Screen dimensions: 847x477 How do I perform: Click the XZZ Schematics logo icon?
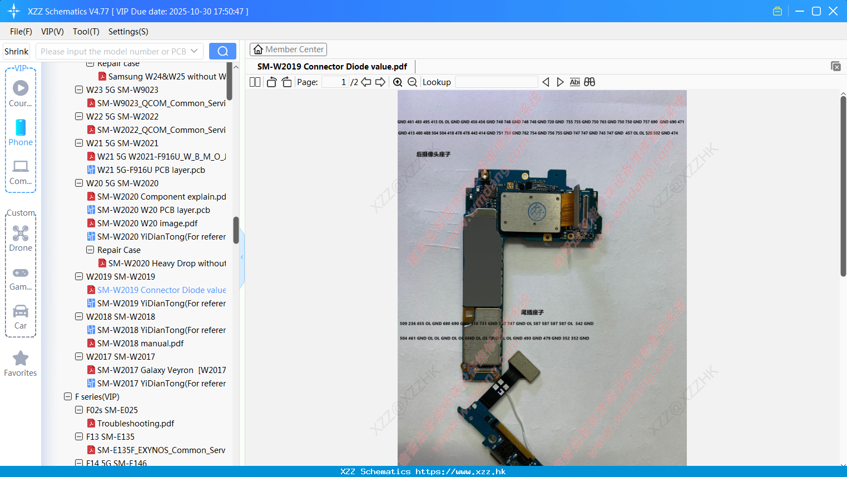tap(14, 11)
